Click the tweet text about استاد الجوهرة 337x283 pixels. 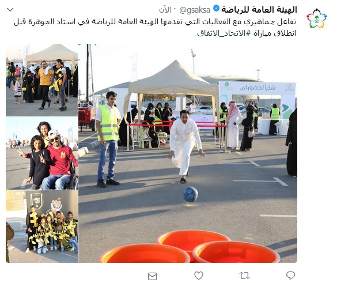[155, 27]
